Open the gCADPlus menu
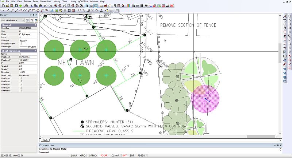The height and width of the screenshot is (158, 292). click(83, 1)
